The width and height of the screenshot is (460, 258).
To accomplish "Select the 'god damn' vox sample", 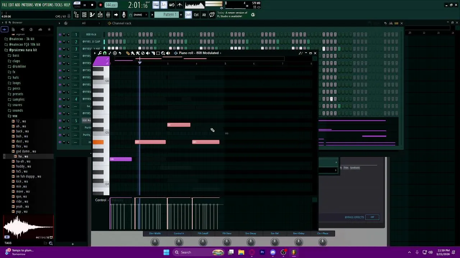I will tap(23, 151).
